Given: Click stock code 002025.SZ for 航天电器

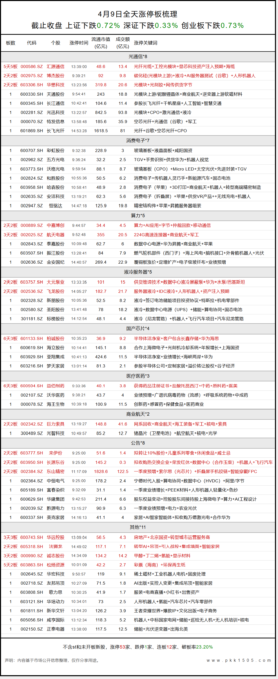Looking at the screenshot, I should [32, 235].
